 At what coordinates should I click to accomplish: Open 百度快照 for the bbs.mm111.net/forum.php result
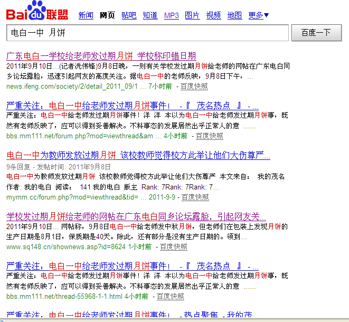[x=209, y=136]
